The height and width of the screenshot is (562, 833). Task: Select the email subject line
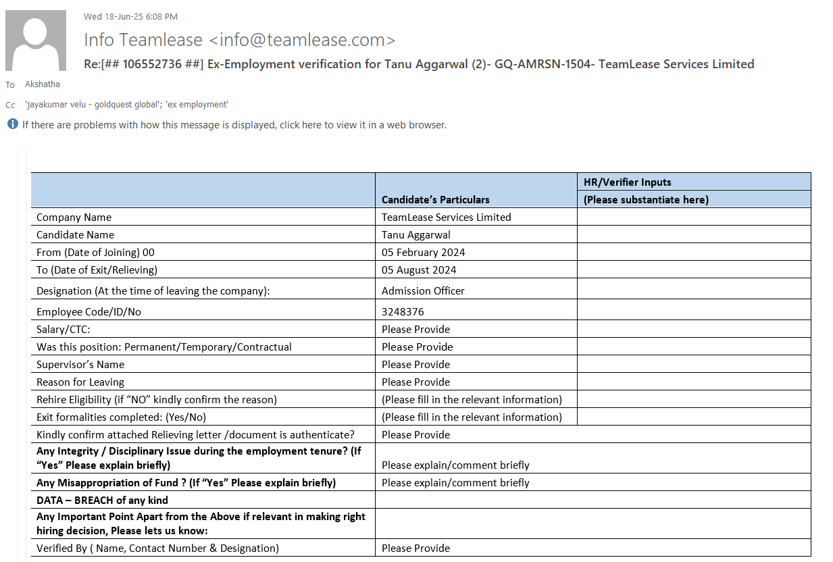click(x=419, y=64)
